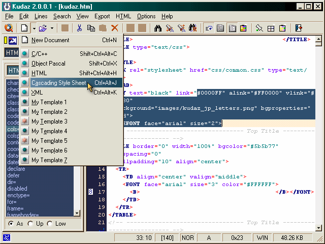Click the New Document toolbar icon
325x244 pixels.
click(x=24, y=28)
